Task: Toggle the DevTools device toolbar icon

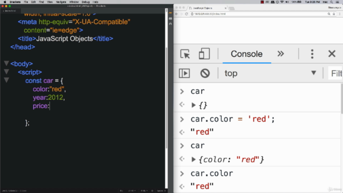Action: pyautogui.click(x=204, y=54)
